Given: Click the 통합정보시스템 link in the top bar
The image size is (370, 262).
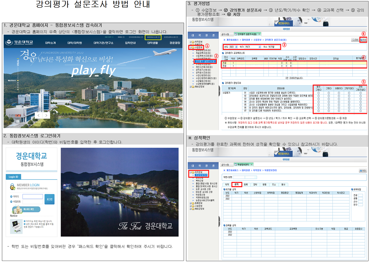Looking at the screenshot, I should tap(153, 37).
